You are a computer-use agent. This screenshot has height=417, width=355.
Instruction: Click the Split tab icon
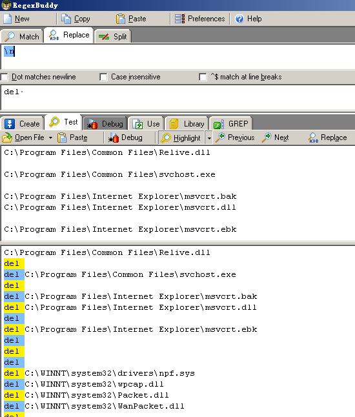tap(104, 36)
